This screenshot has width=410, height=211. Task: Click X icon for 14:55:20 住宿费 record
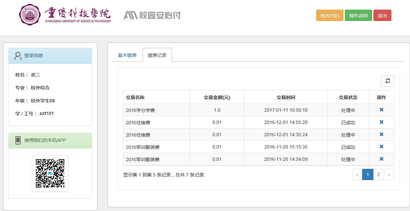[381, 122]
